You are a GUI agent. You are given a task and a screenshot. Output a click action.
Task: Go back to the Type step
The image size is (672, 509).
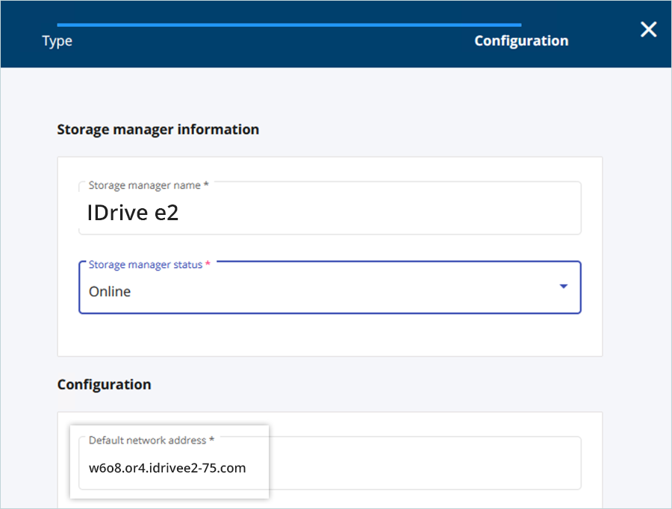coord(57,41)
